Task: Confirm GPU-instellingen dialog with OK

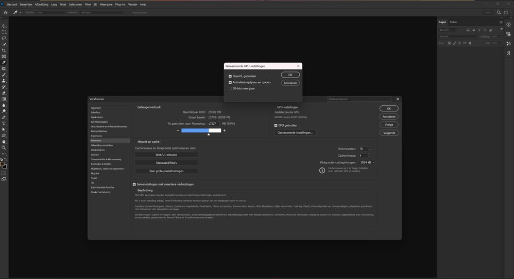Action: click(290, 75)
